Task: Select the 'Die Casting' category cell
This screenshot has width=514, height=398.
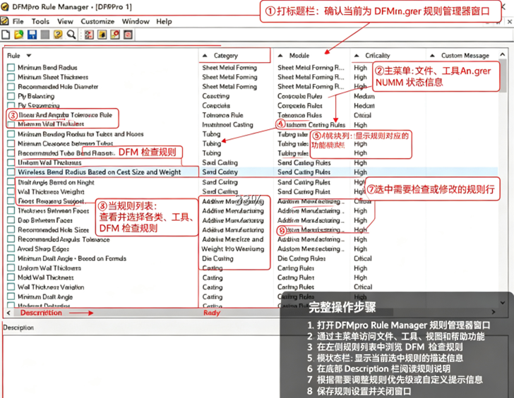Action: click(x=217, y=258)
